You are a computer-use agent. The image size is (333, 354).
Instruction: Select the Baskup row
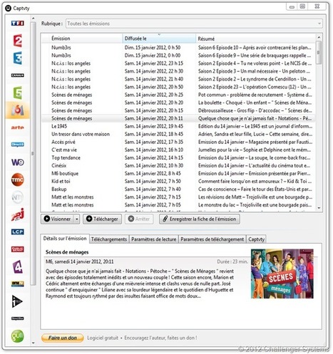pyautogui.click(x=178, y=189)
